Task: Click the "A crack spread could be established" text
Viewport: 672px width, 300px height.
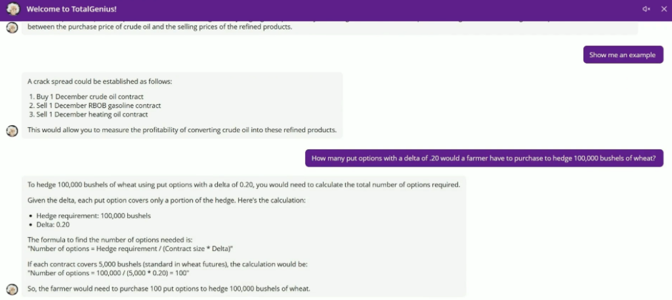Action: click(100, 81)
